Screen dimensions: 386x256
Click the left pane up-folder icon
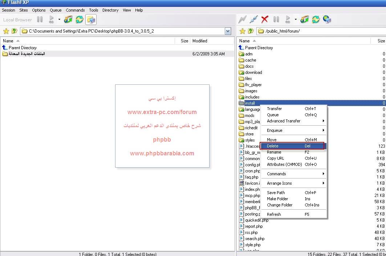pos(15,31)
